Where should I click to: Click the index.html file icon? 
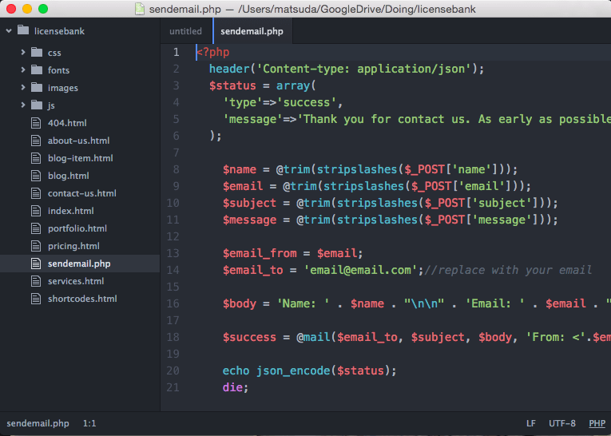coord(36,211)
